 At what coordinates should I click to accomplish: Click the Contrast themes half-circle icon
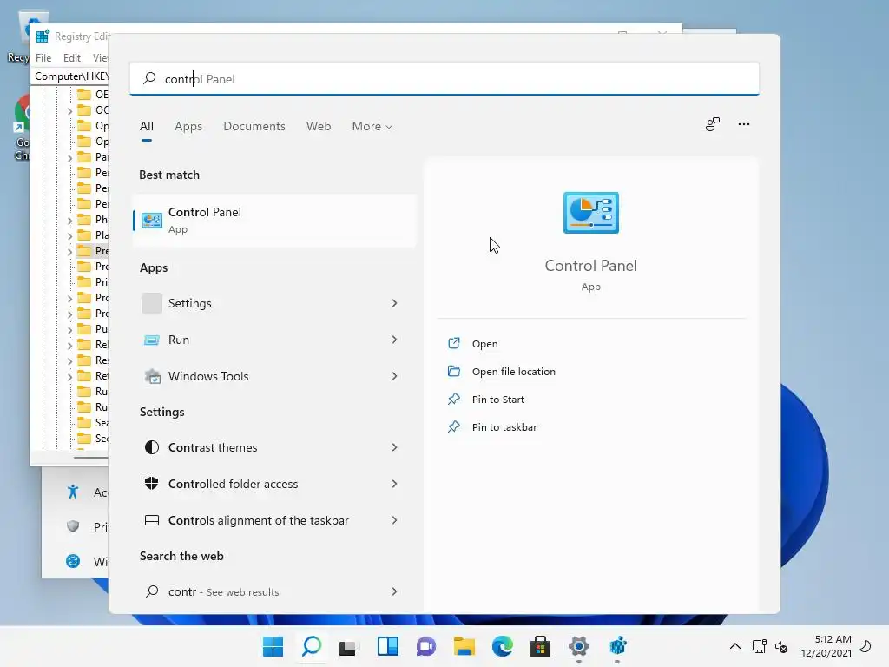[151, 447]
